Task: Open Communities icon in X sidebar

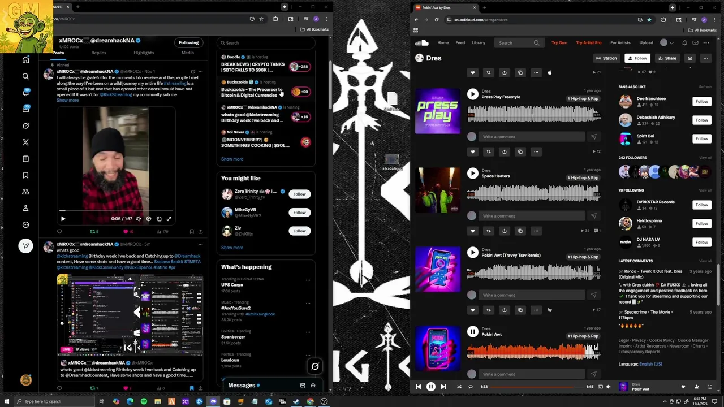Action: pos(25,192)
